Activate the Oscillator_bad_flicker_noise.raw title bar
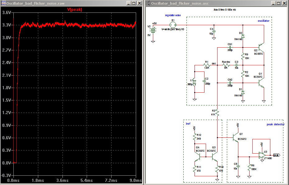 pos(62,3)
